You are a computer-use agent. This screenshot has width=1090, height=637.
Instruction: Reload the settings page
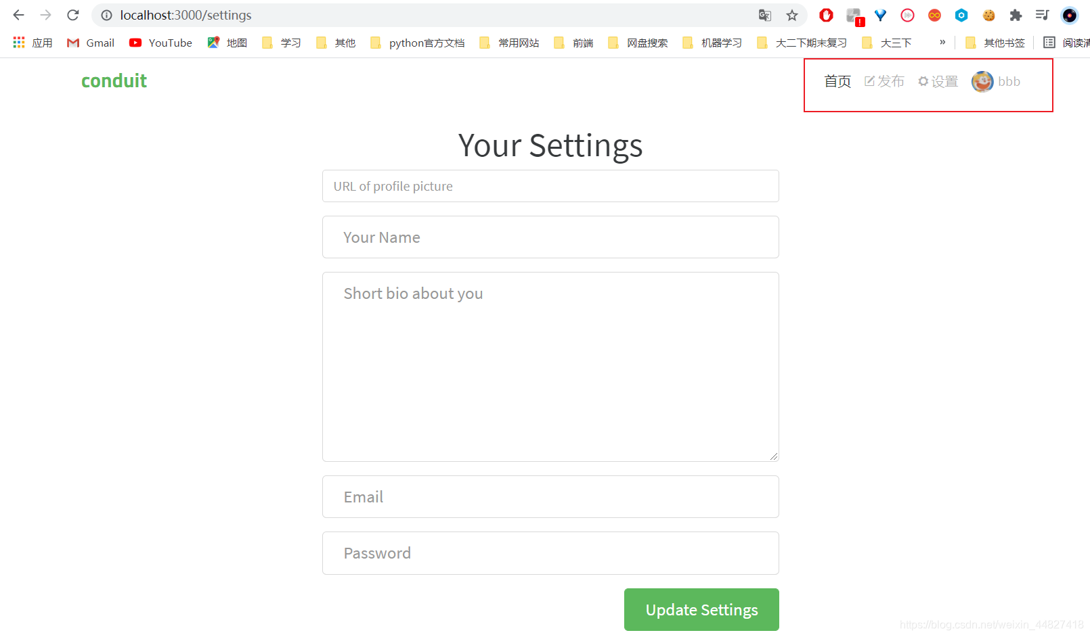click(x=73, y=15)
